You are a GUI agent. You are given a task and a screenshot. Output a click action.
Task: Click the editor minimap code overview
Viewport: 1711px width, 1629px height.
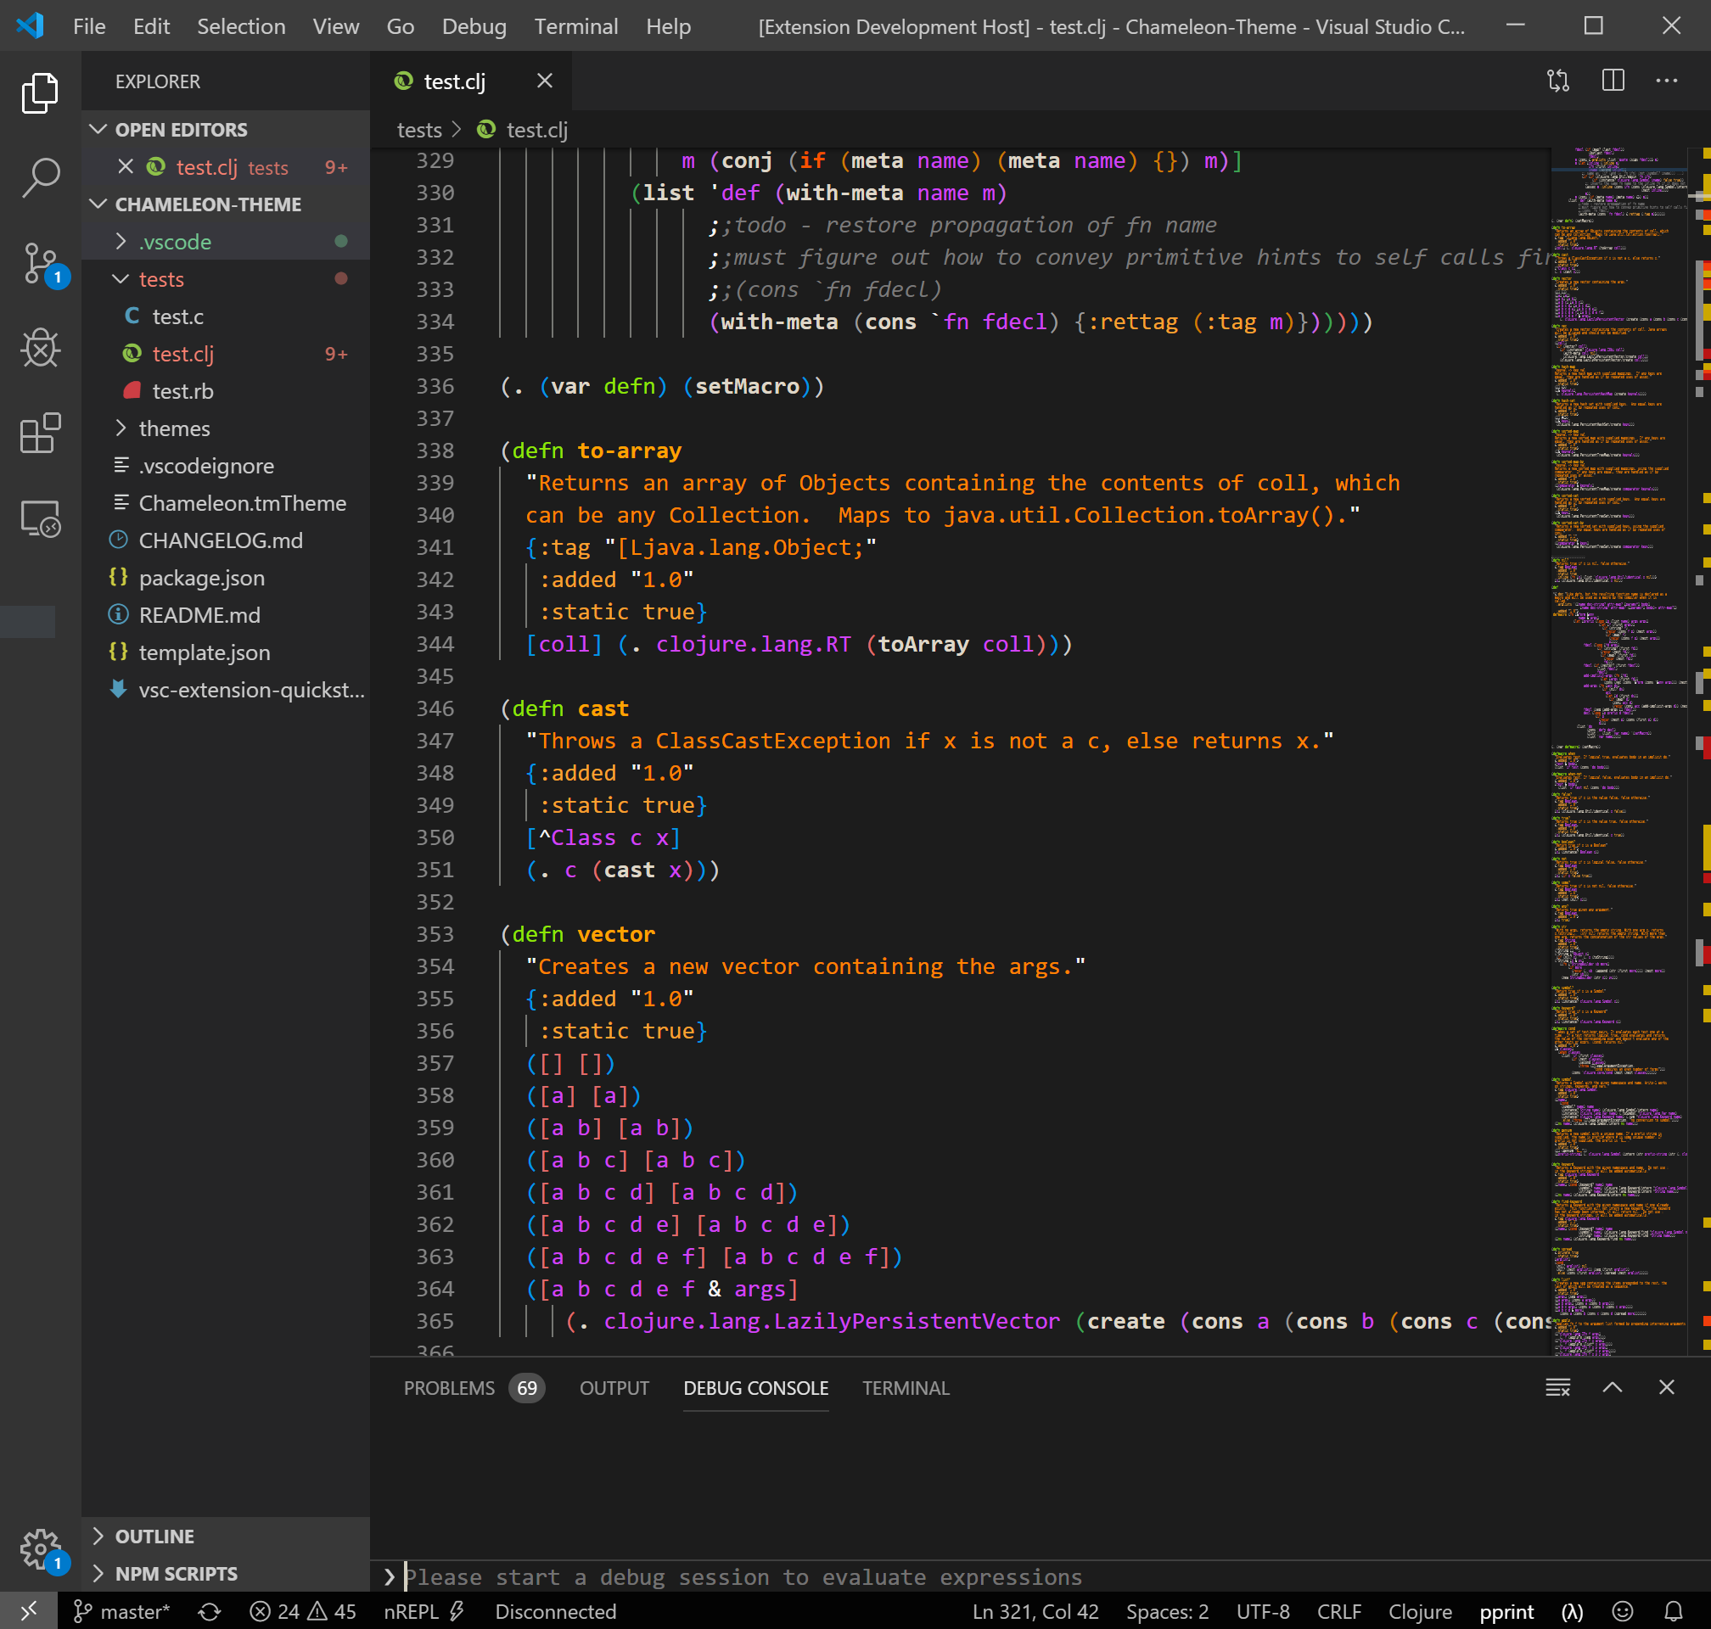1621,750
